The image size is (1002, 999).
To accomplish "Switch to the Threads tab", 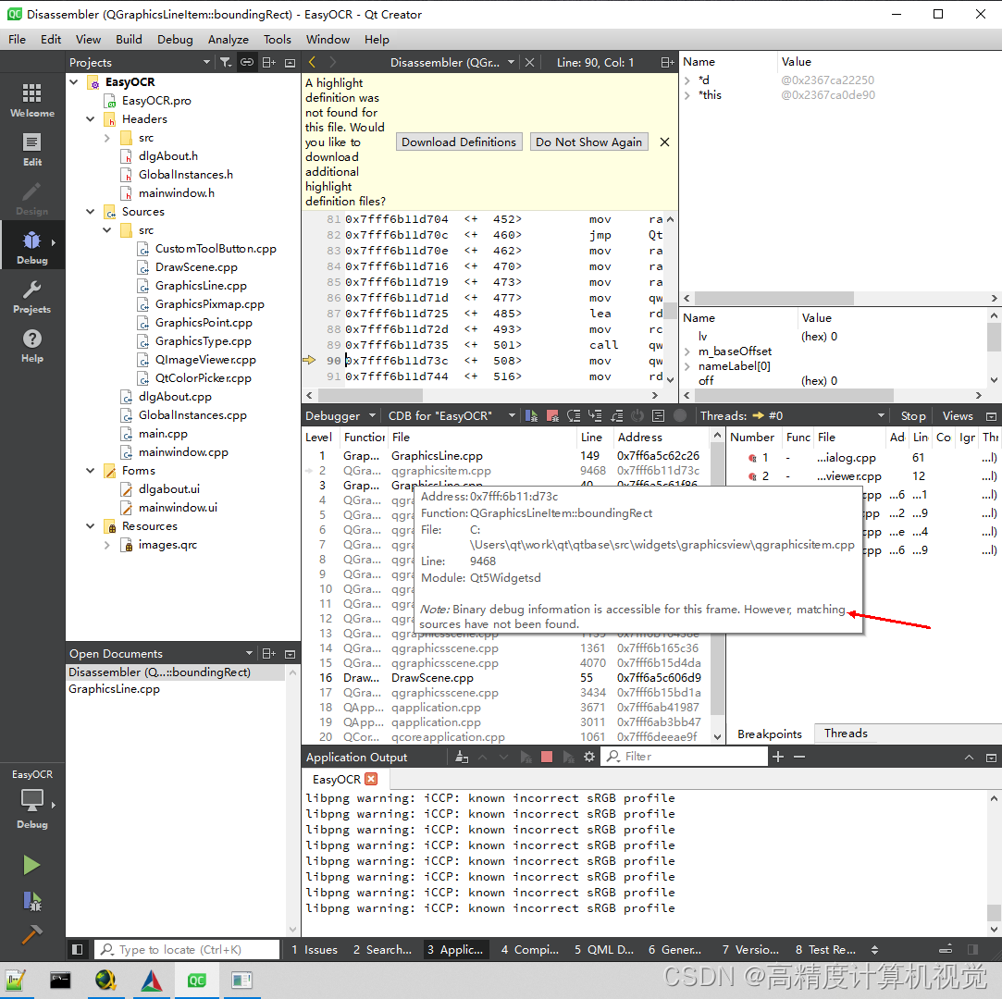I will click(846, 734).
